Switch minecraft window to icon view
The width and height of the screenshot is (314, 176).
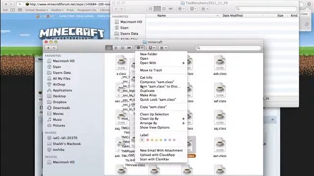109,48
